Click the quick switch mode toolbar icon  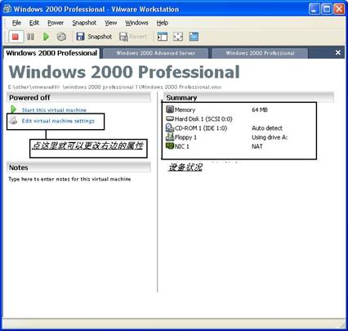point(194,37)
